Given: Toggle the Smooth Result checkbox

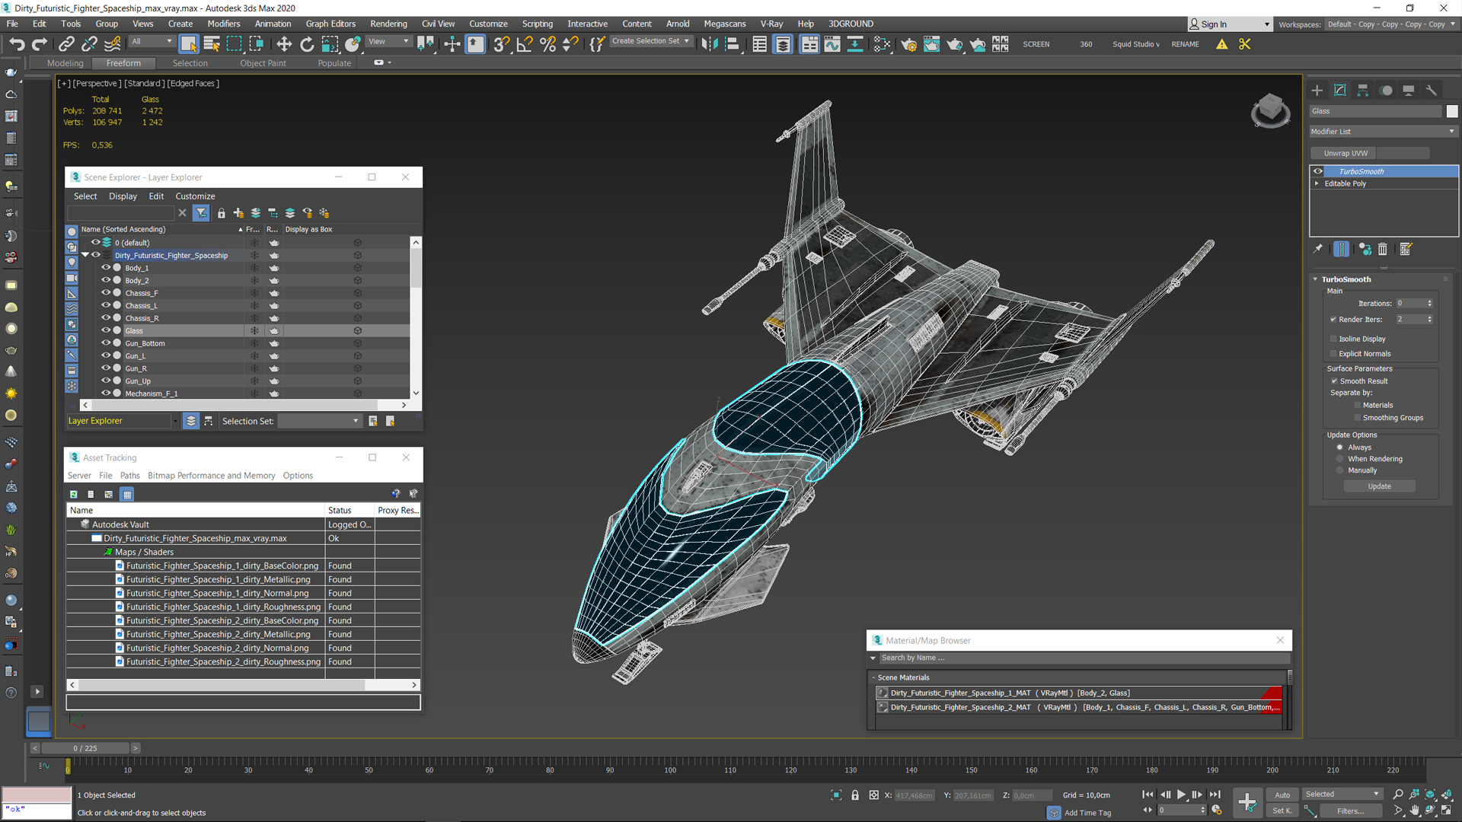Looking at the screenshot, I should coord(1334,381).
